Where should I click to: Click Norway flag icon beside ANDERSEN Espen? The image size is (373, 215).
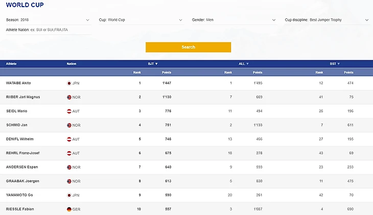click(x=69, y=167)
